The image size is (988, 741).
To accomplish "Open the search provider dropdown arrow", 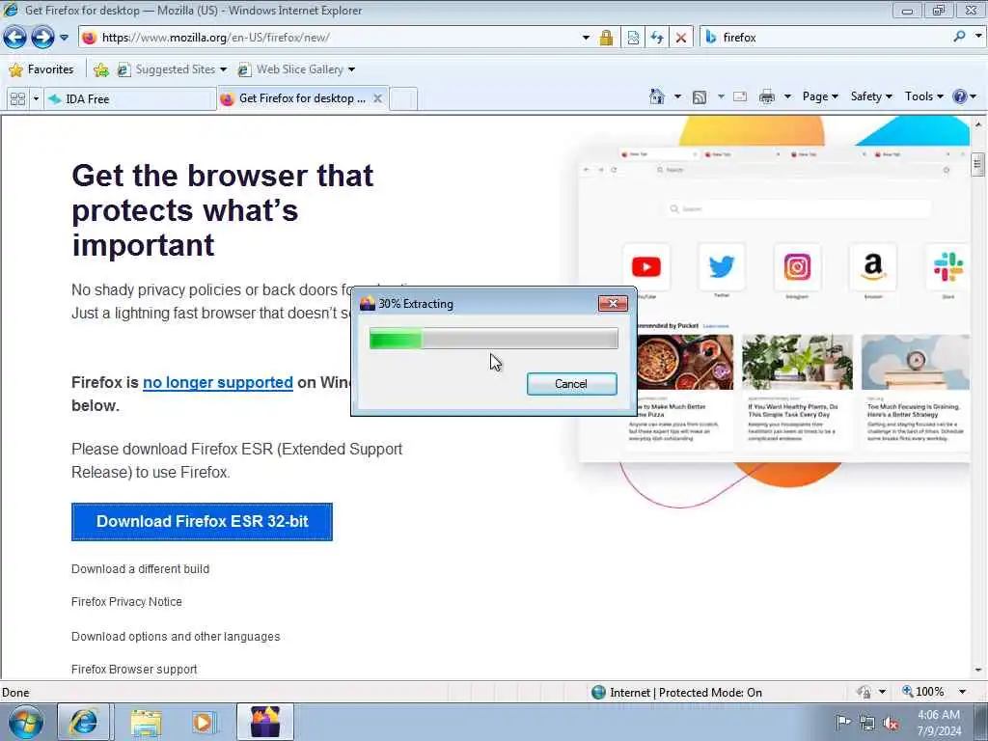I will tap(978, 37).
